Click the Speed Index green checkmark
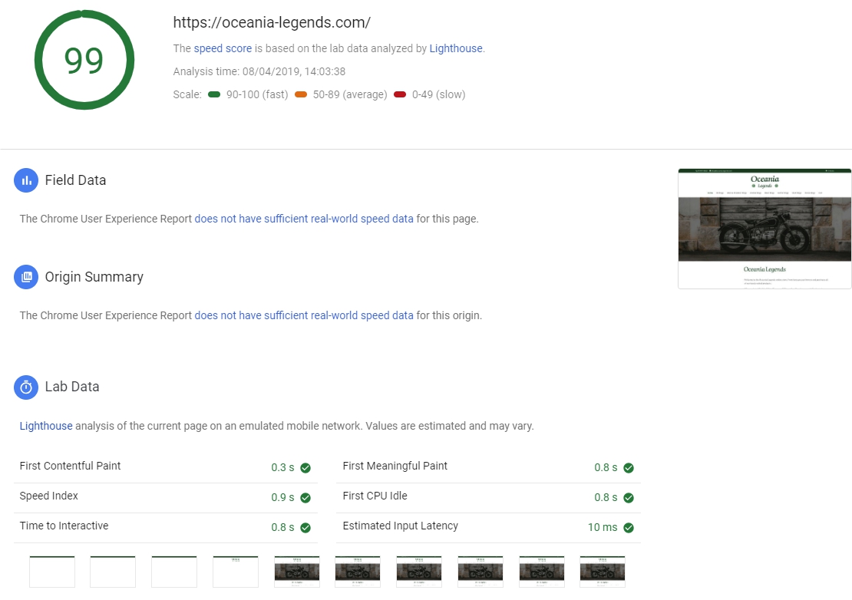The width and height of the screenshot is (852, 600). point(305,498)
